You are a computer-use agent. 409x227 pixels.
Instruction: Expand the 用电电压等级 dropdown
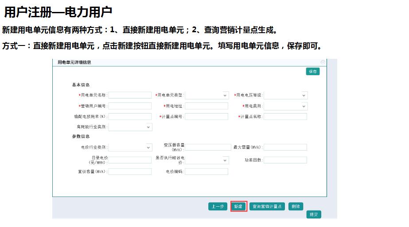click(285, 95)
